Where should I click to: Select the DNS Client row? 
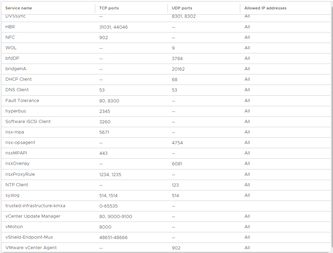click(166, 90)
